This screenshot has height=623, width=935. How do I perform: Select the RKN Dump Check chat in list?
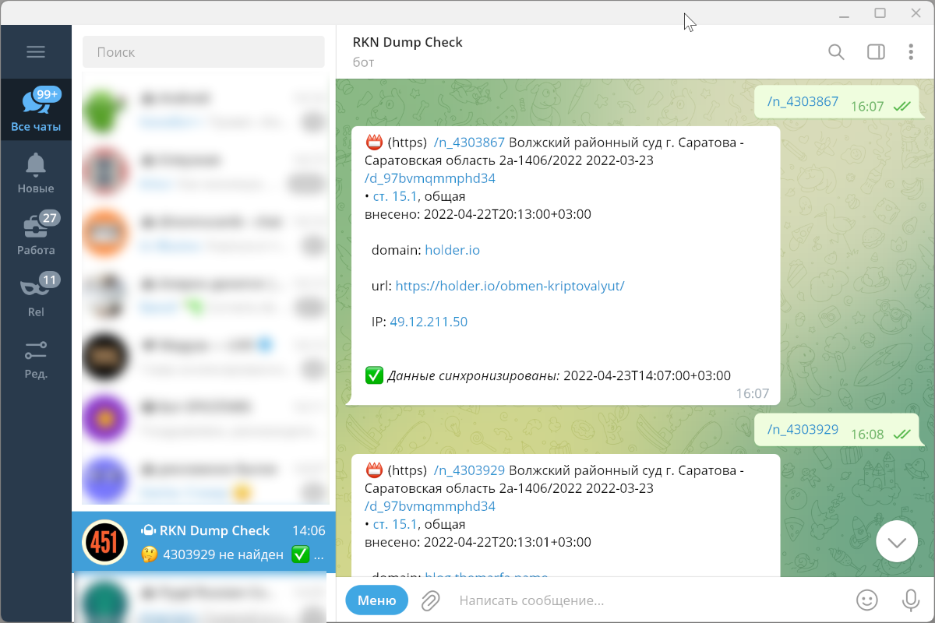tap(203, 542)
